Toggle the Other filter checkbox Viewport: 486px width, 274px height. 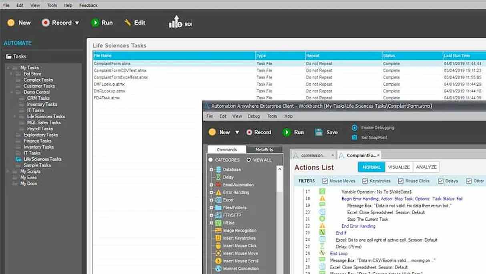469,181
